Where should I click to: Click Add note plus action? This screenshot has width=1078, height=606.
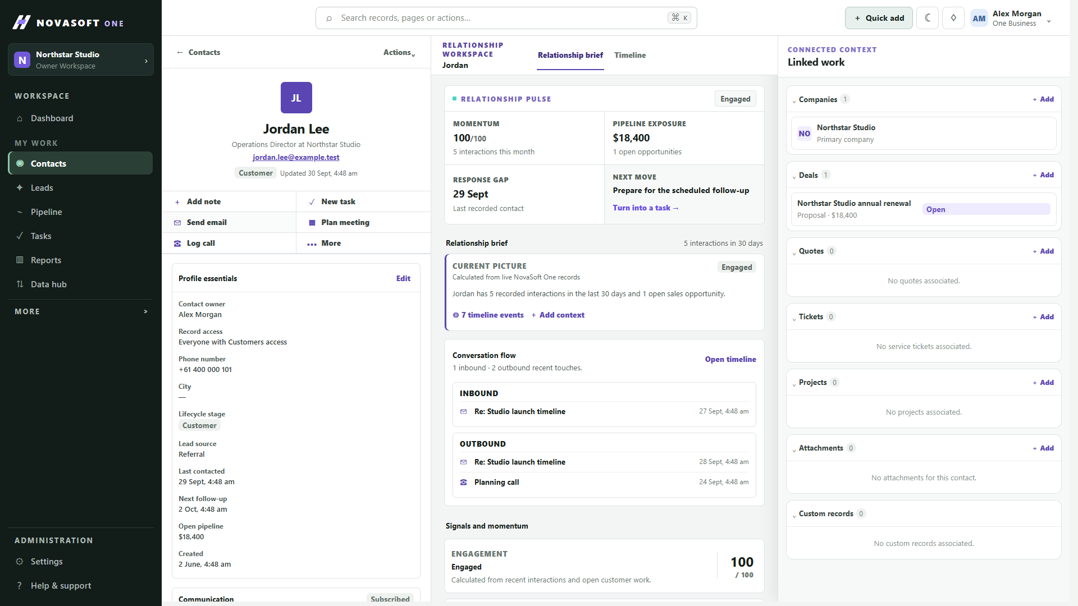(229, 201)
